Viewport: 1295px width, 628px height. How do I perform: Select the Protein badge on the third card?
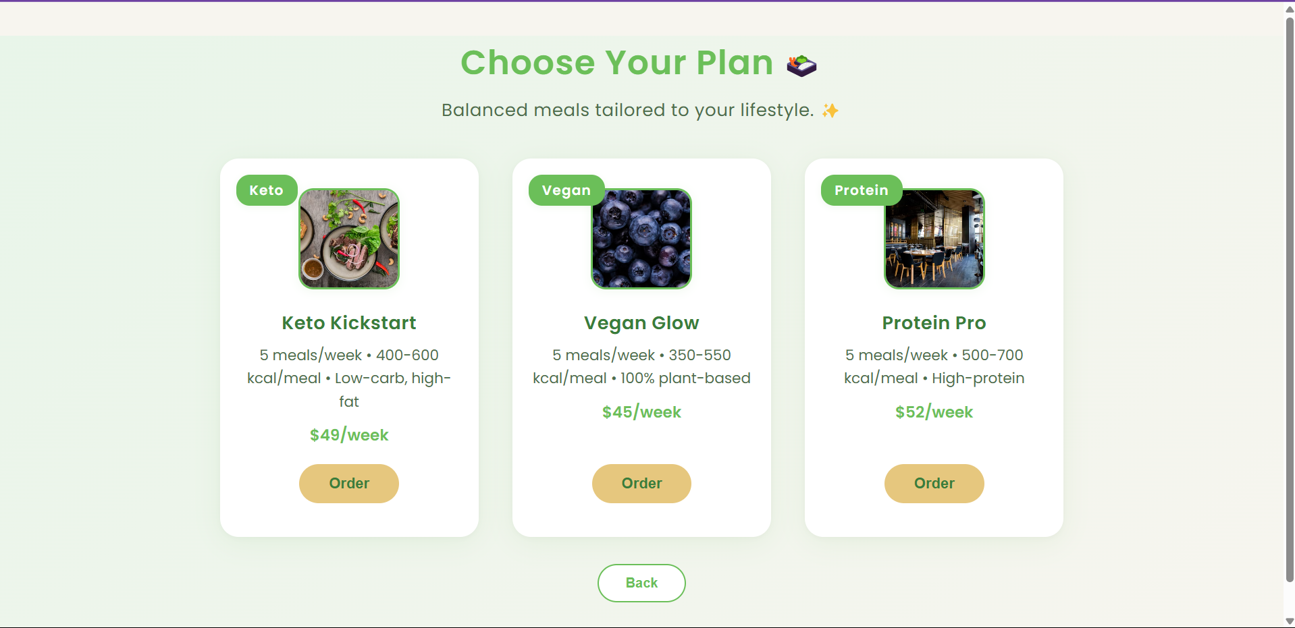point(860,190)
